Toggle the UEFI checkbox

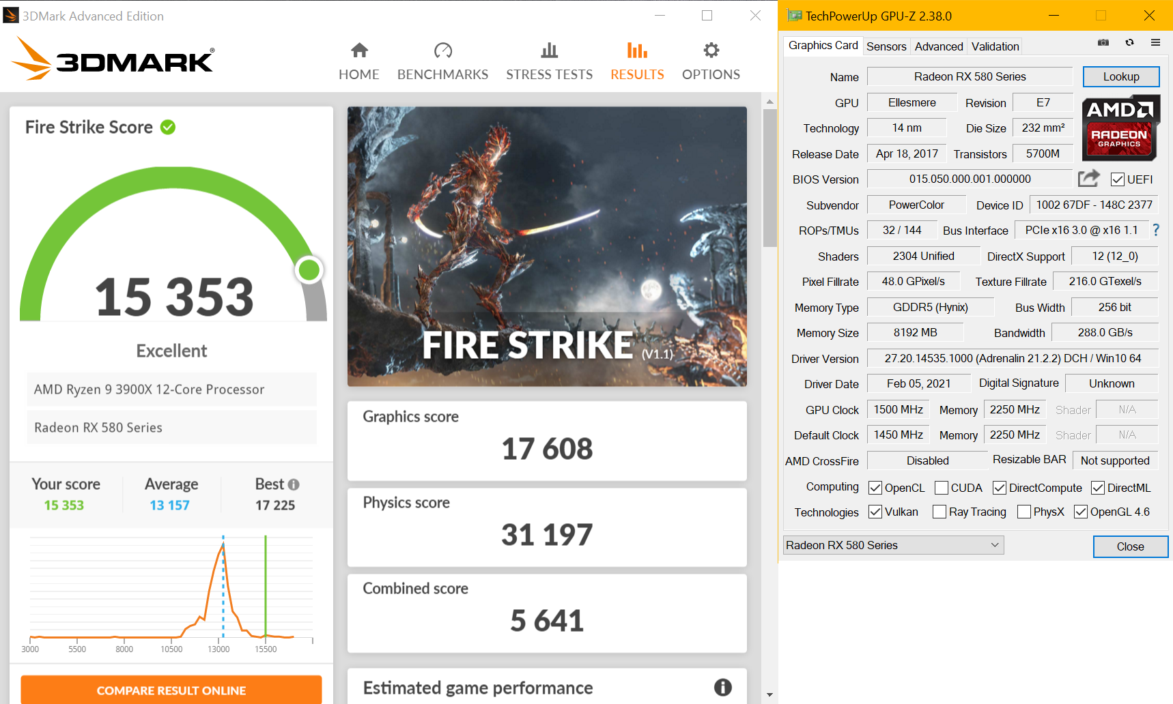(1118, 179)
